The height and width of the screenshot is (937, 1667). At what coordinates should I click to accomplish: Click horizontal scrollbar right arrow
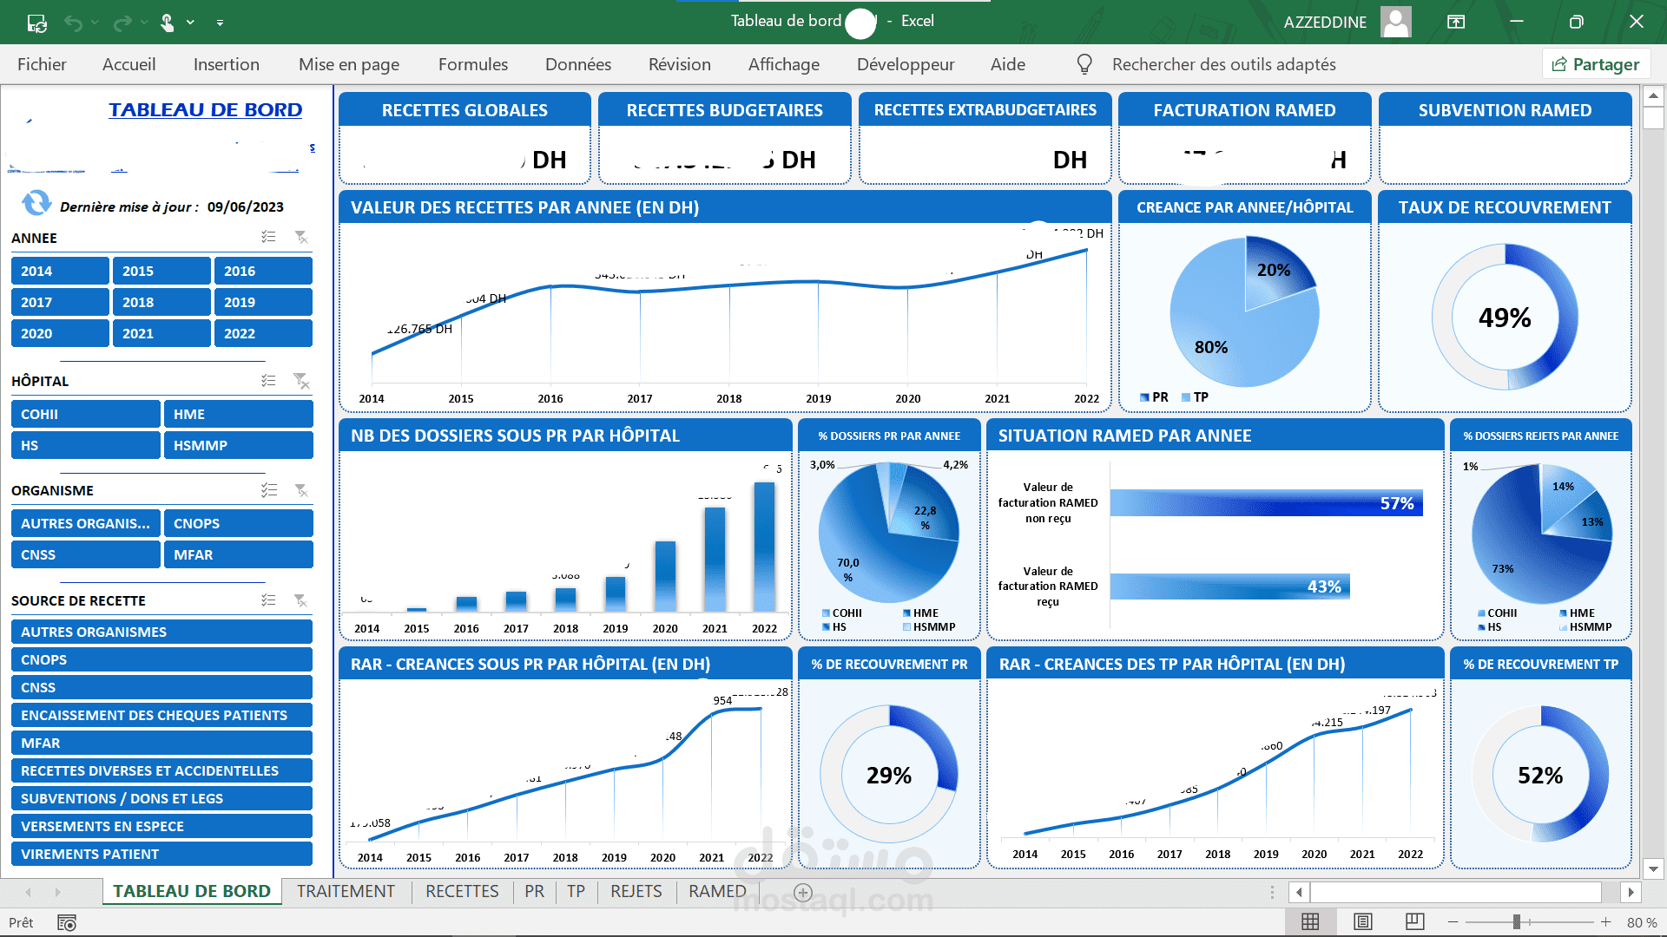1631,892
